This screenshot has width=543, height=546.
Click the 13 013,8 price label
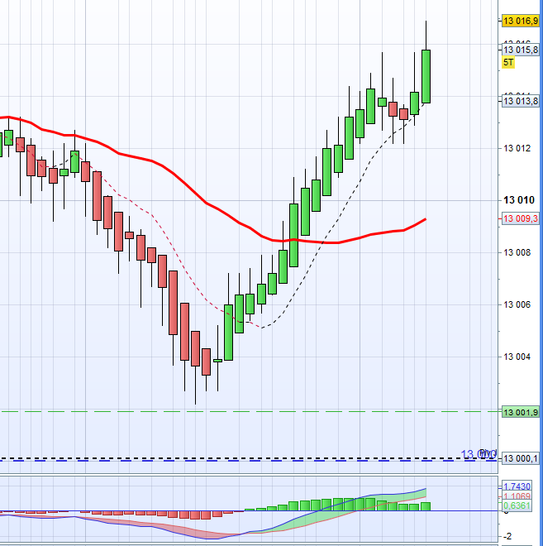point(520,101)
